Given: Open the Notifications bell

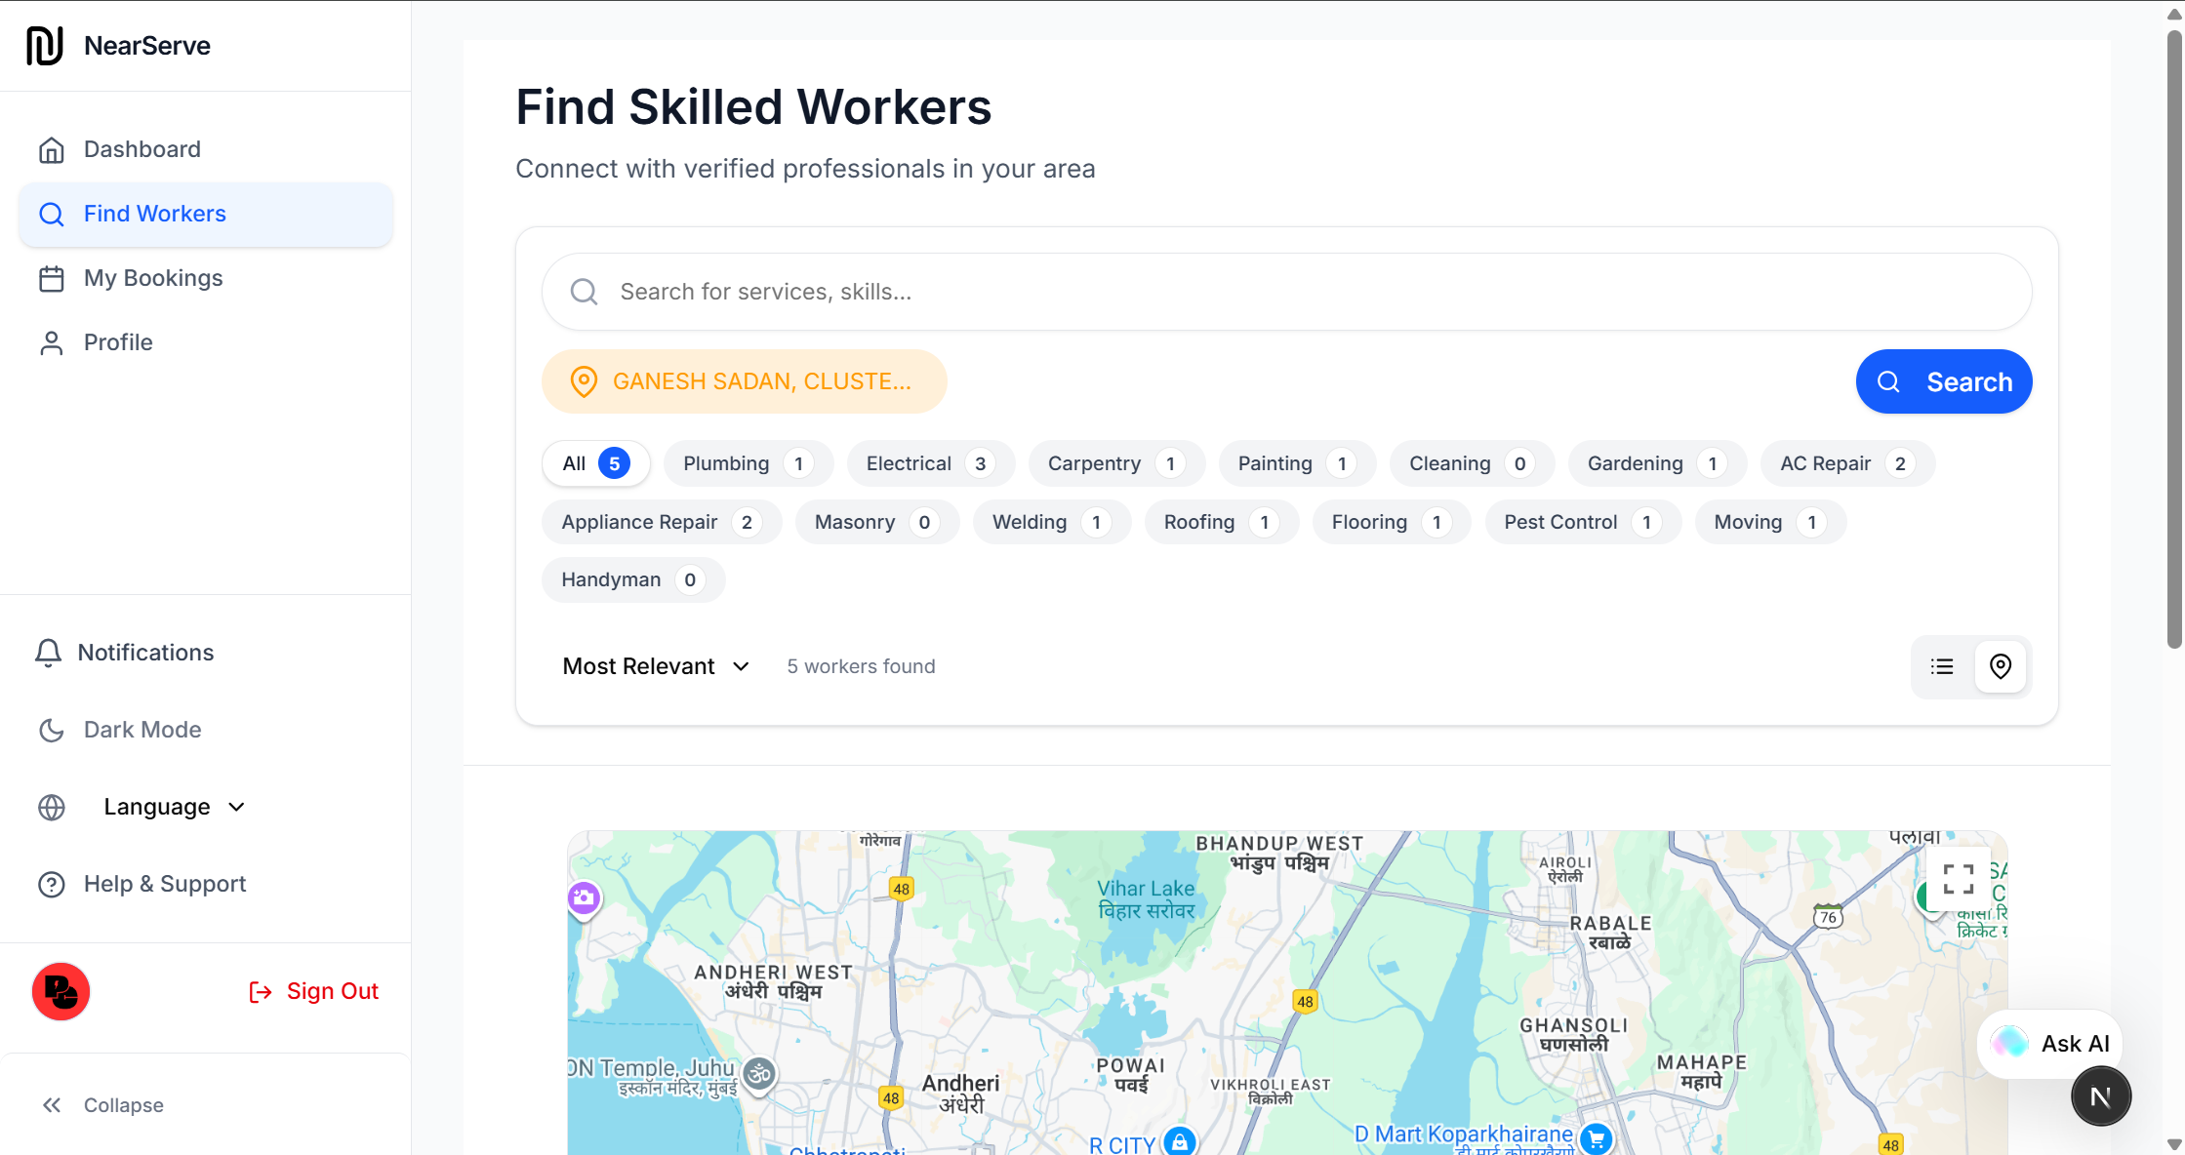Looking at the screenshot, I should tap(48, 653).
